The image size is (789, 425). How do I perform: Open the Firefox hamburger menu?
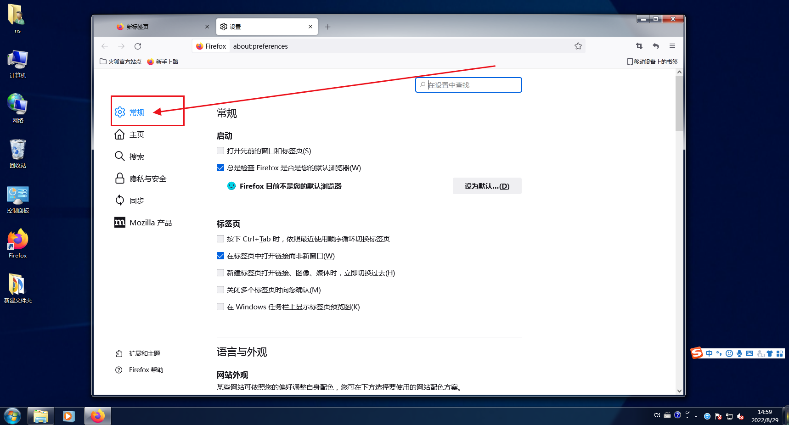click(672, 46)
